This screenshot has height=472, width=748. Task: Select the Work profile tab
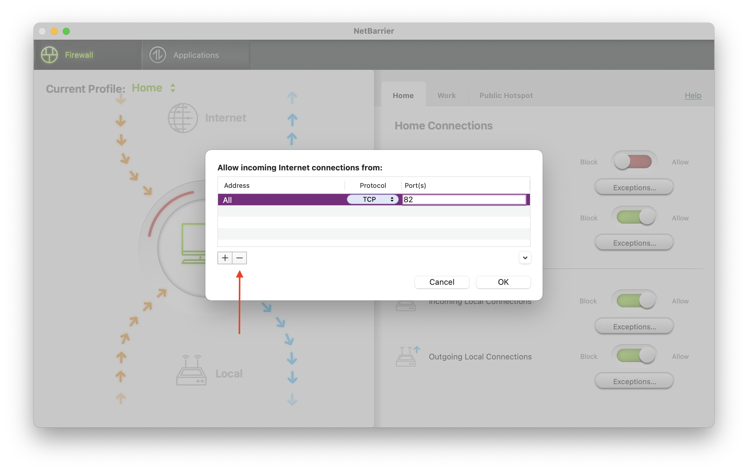[446, 95]
